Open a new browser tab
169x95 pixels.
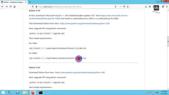(x=30, y=2)
